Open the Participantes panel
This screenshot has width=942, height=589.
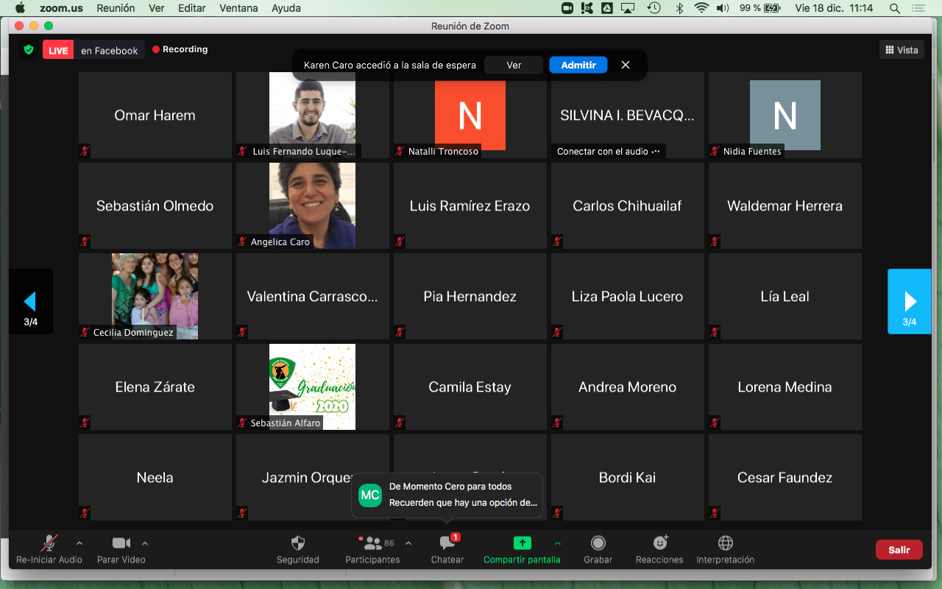click(373, 544)
